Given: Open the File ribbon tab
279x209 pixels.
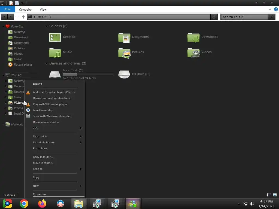Looking at the screenshot, I should [x=7, y=9].
